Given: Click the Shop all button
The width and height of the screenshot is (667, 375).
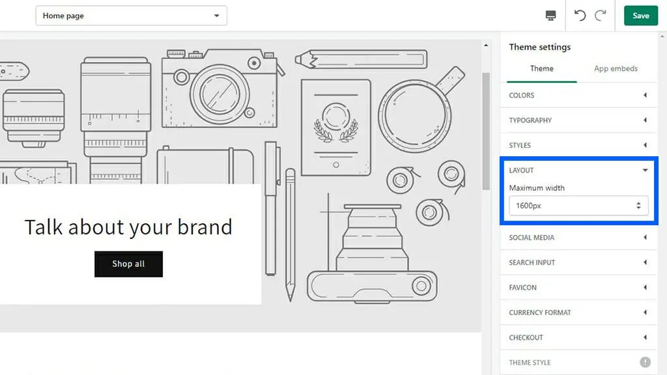Looking at the screenshot, I should (128, 264).
